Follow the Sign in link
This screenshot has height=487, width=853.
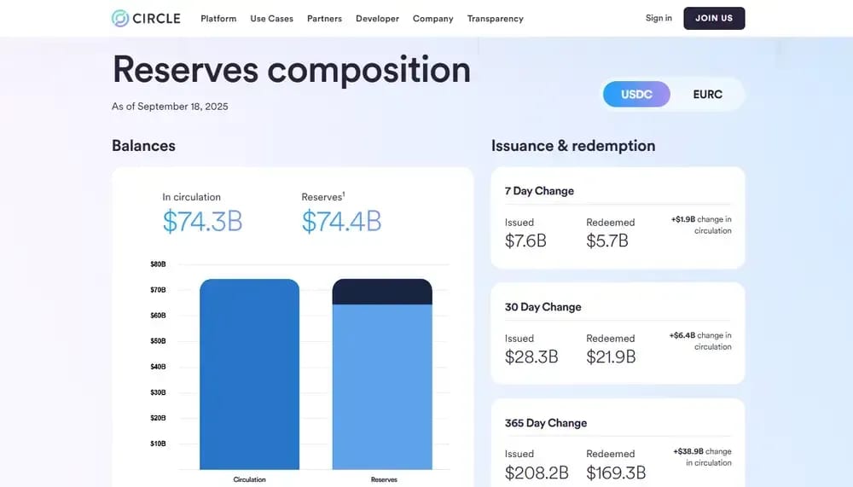pyautogui.click(x=659, y=18)
